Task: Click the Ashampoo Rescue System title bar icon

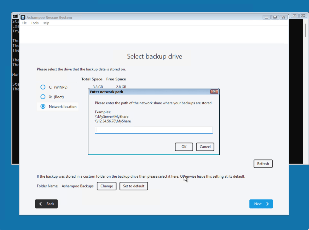Action: 23,17
